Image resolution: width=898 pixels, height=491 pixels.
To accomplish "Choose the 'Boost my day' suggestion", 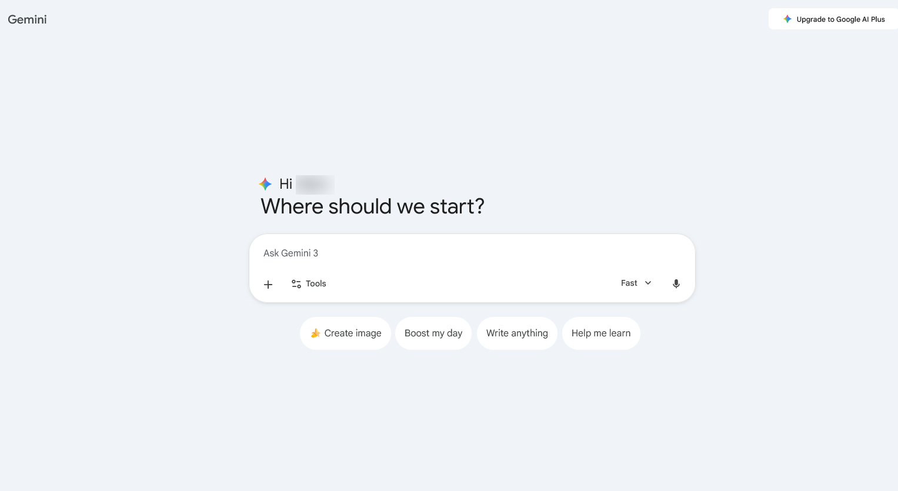I will click(x=433, y=333).
